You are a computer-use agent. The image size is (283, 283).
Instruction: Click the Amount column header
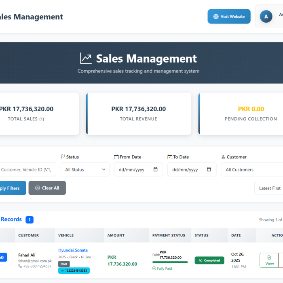click(116, 235)
